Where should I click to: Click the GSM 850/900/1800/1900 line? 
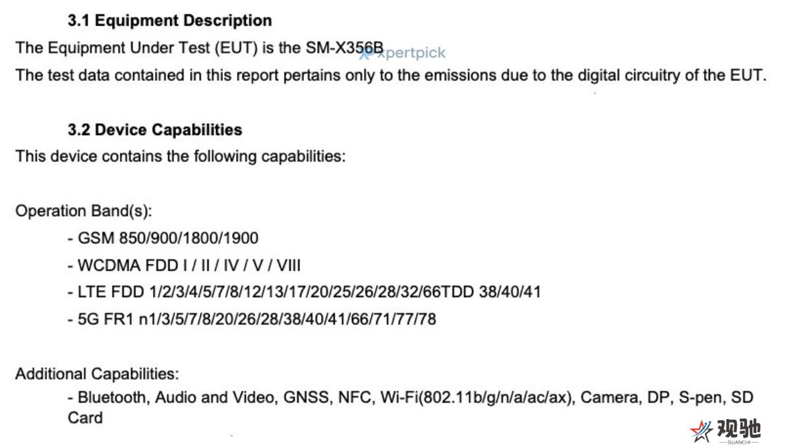pos(163,238)
